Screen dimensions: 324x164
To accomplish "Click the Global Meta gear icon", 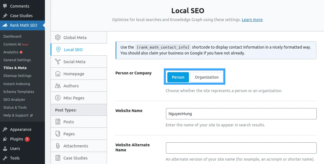I will tap(58, 38).
